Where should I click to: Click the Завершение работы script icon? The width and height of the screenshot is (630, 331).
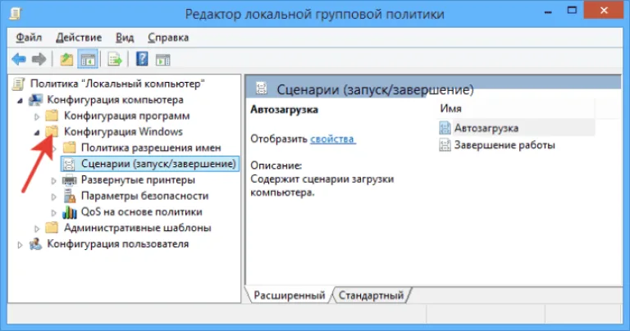click(445, 145)
